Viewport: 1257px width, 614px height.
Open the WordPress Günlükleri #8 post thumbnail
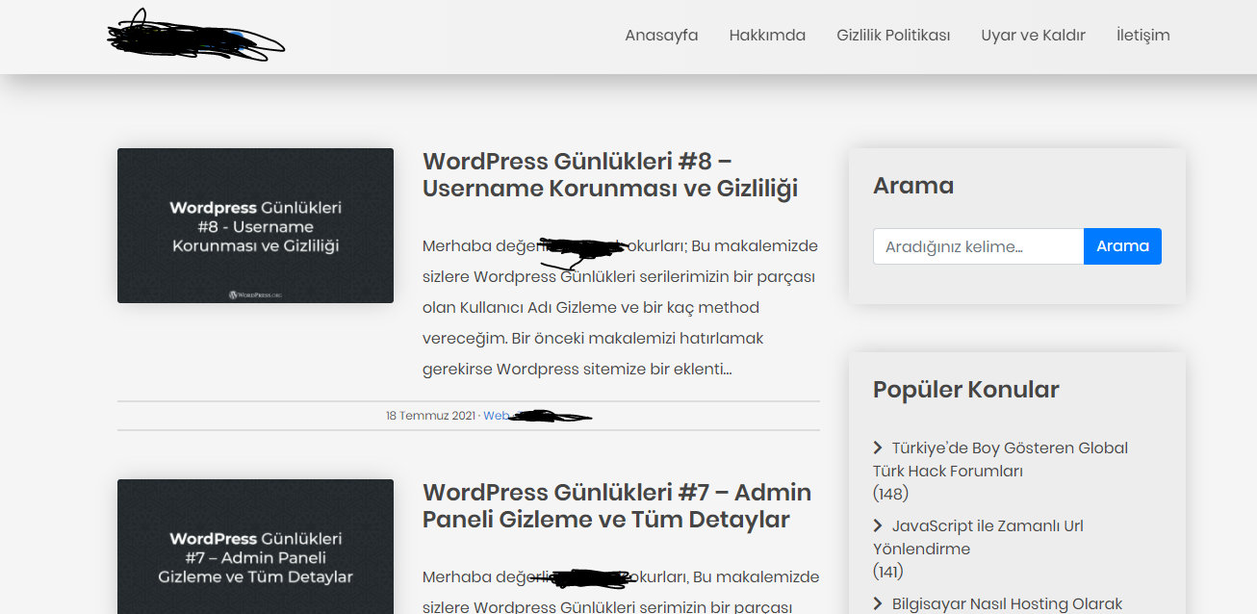pos(255,225)
